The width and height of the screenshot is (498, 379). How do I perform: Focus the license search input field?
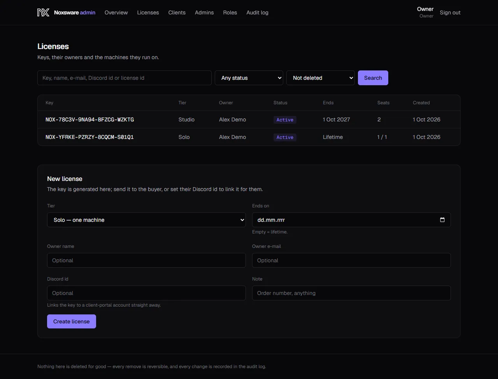[124, 78]
